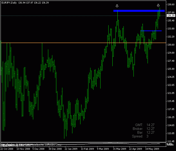Click the 22 Apr 2009 date label
This screenshot has width=176, height=151.
(135, 149)
